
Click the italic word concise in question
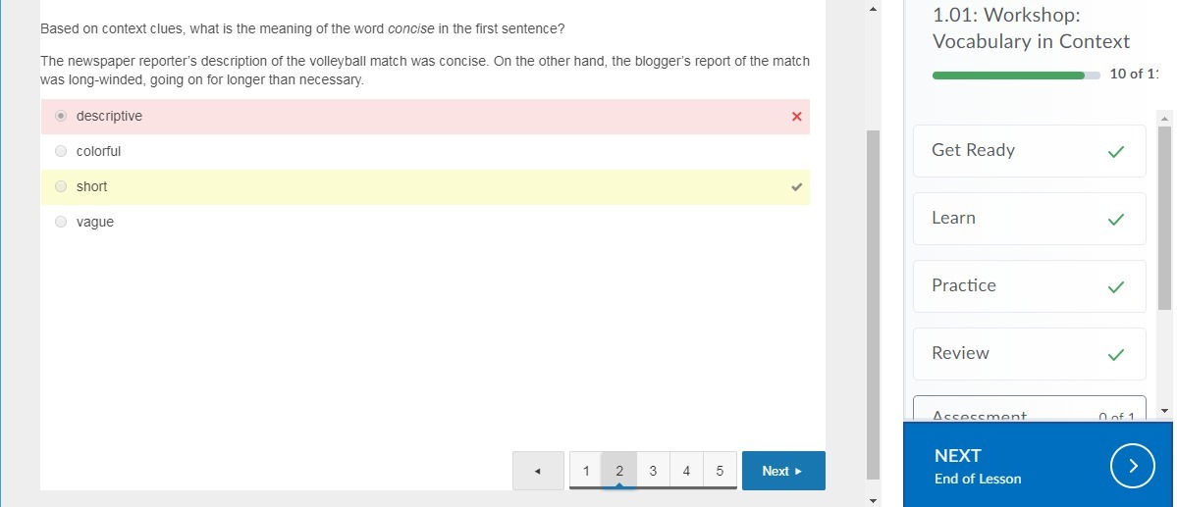(410, 29)
